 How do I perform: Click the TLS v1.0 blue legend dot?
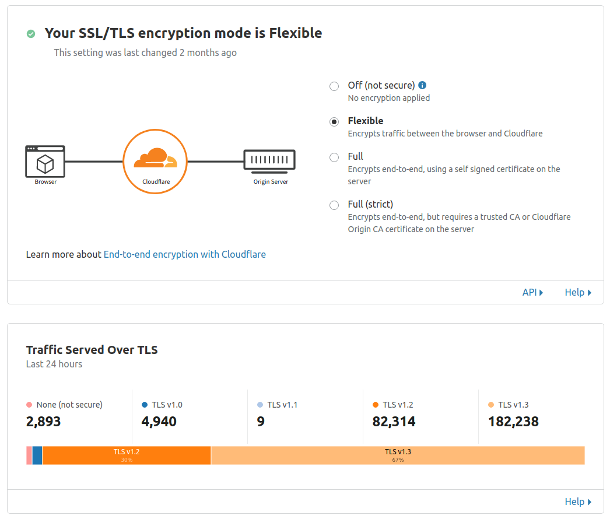[145, 405]
